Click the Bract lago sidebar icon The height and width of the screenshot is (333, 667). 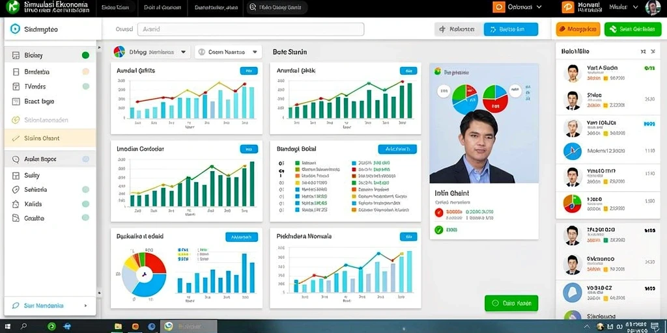(x=16, y=101)
